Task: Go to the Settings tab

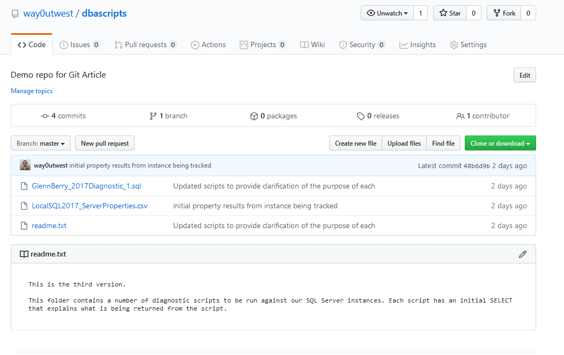Action: pyautogui.click(x=468, y=45)
